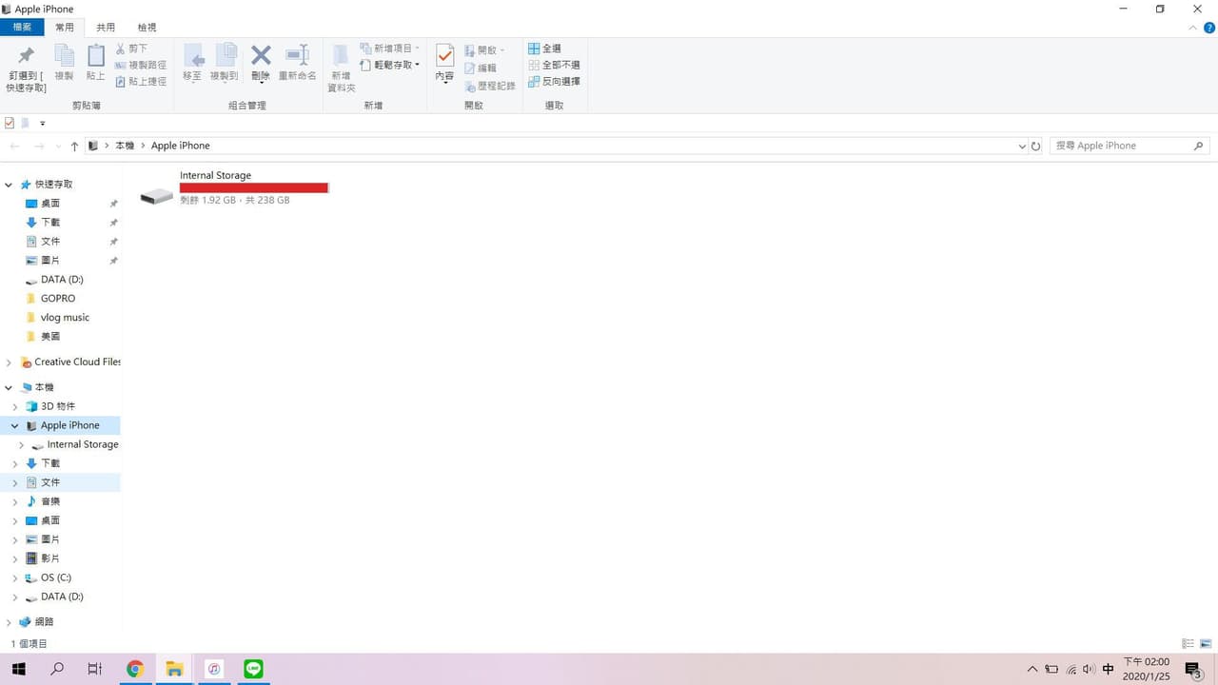1218x685 pixels.
Task: Click the Back navigation arrow
Action: (14, 146)
